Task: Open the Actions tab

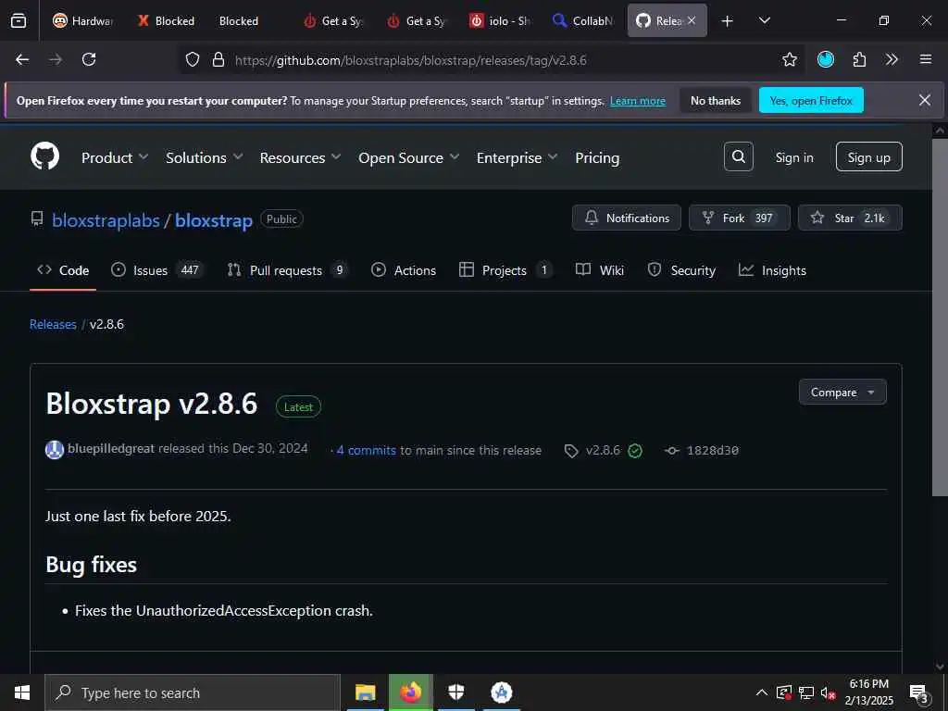Action: pos(404,270)
